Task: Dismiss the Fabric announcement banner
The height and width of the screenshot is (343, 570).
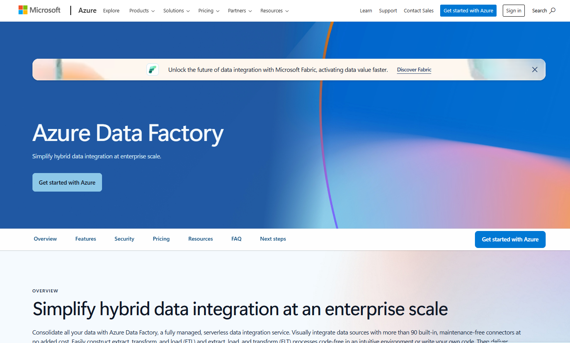Action: point(534,70)
